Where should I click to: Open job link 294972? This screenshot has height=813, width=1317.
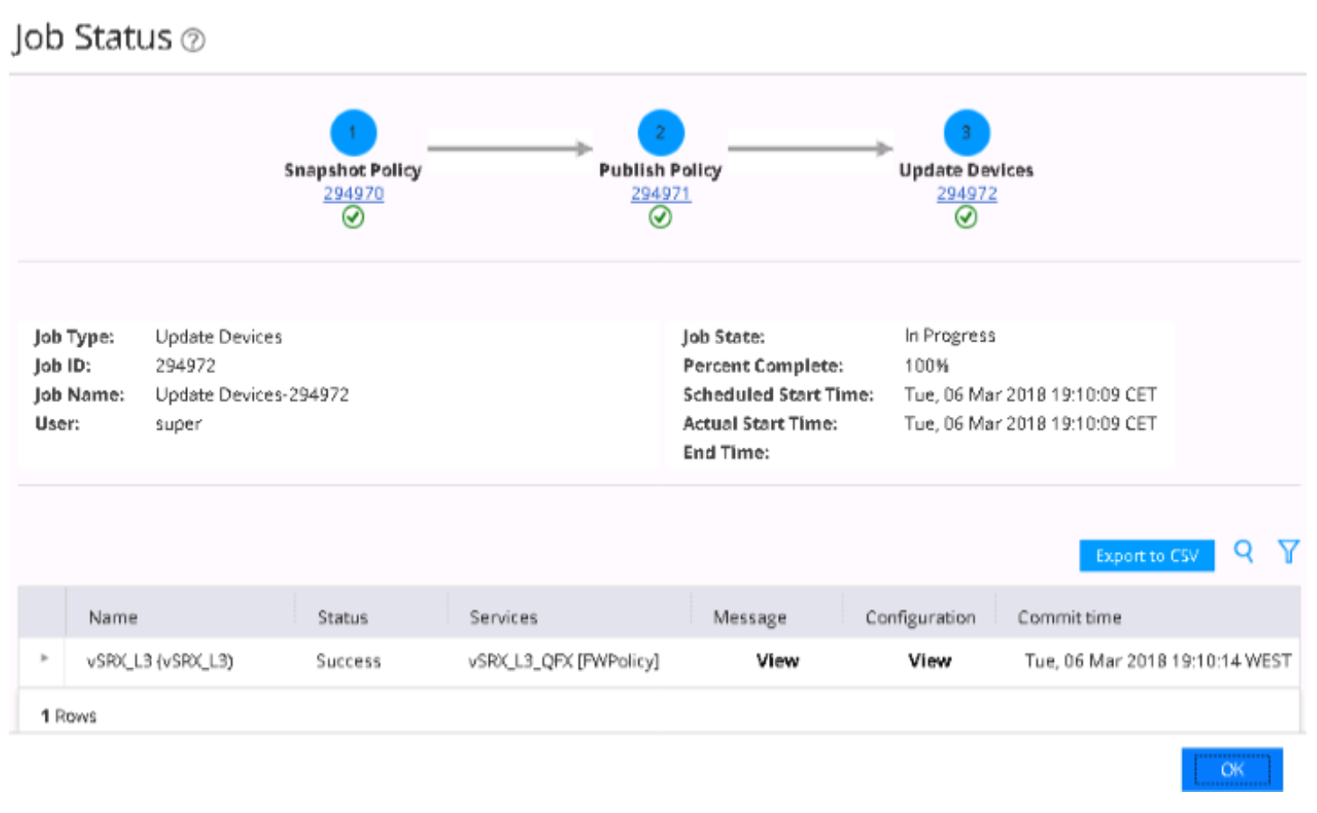tap(966, 193)
